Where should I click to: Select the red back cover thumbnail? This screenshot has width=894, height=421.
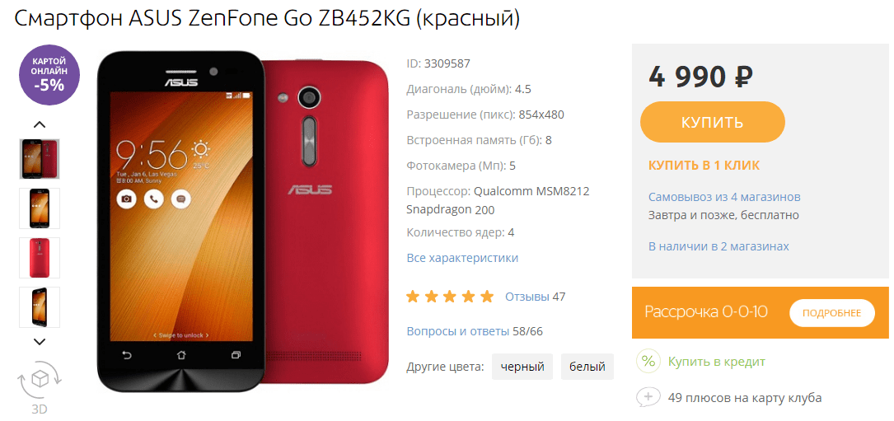(40, 258)
